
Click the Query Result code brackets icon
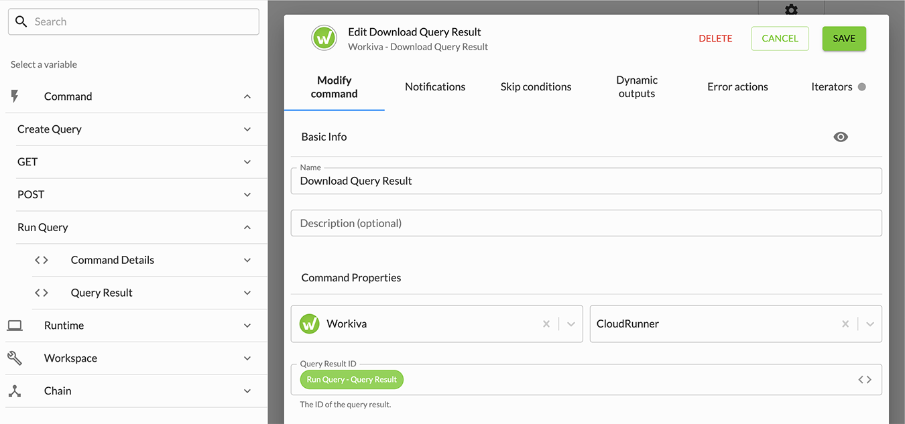tap(42, 293)
